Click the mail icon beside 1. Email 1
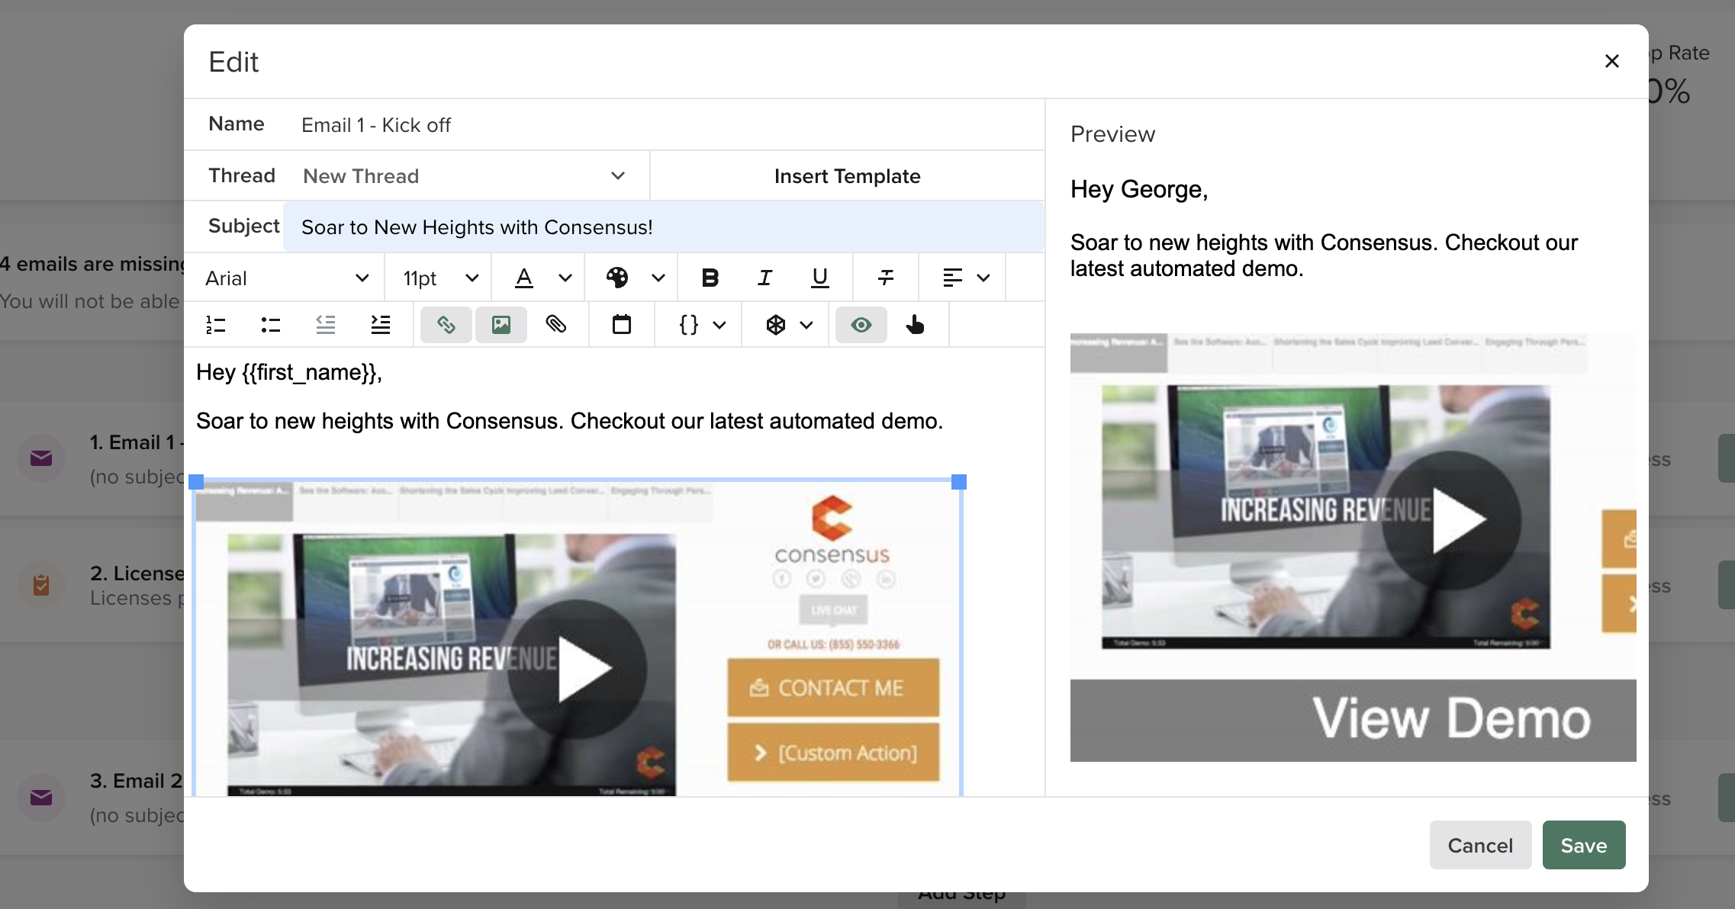 [41, 458]
